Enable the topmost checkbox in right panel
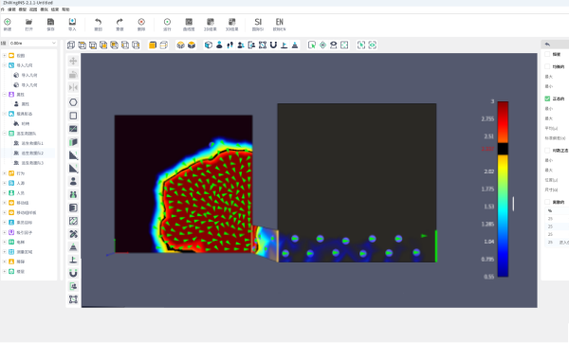The image size is (569, 343). point(547,54)
